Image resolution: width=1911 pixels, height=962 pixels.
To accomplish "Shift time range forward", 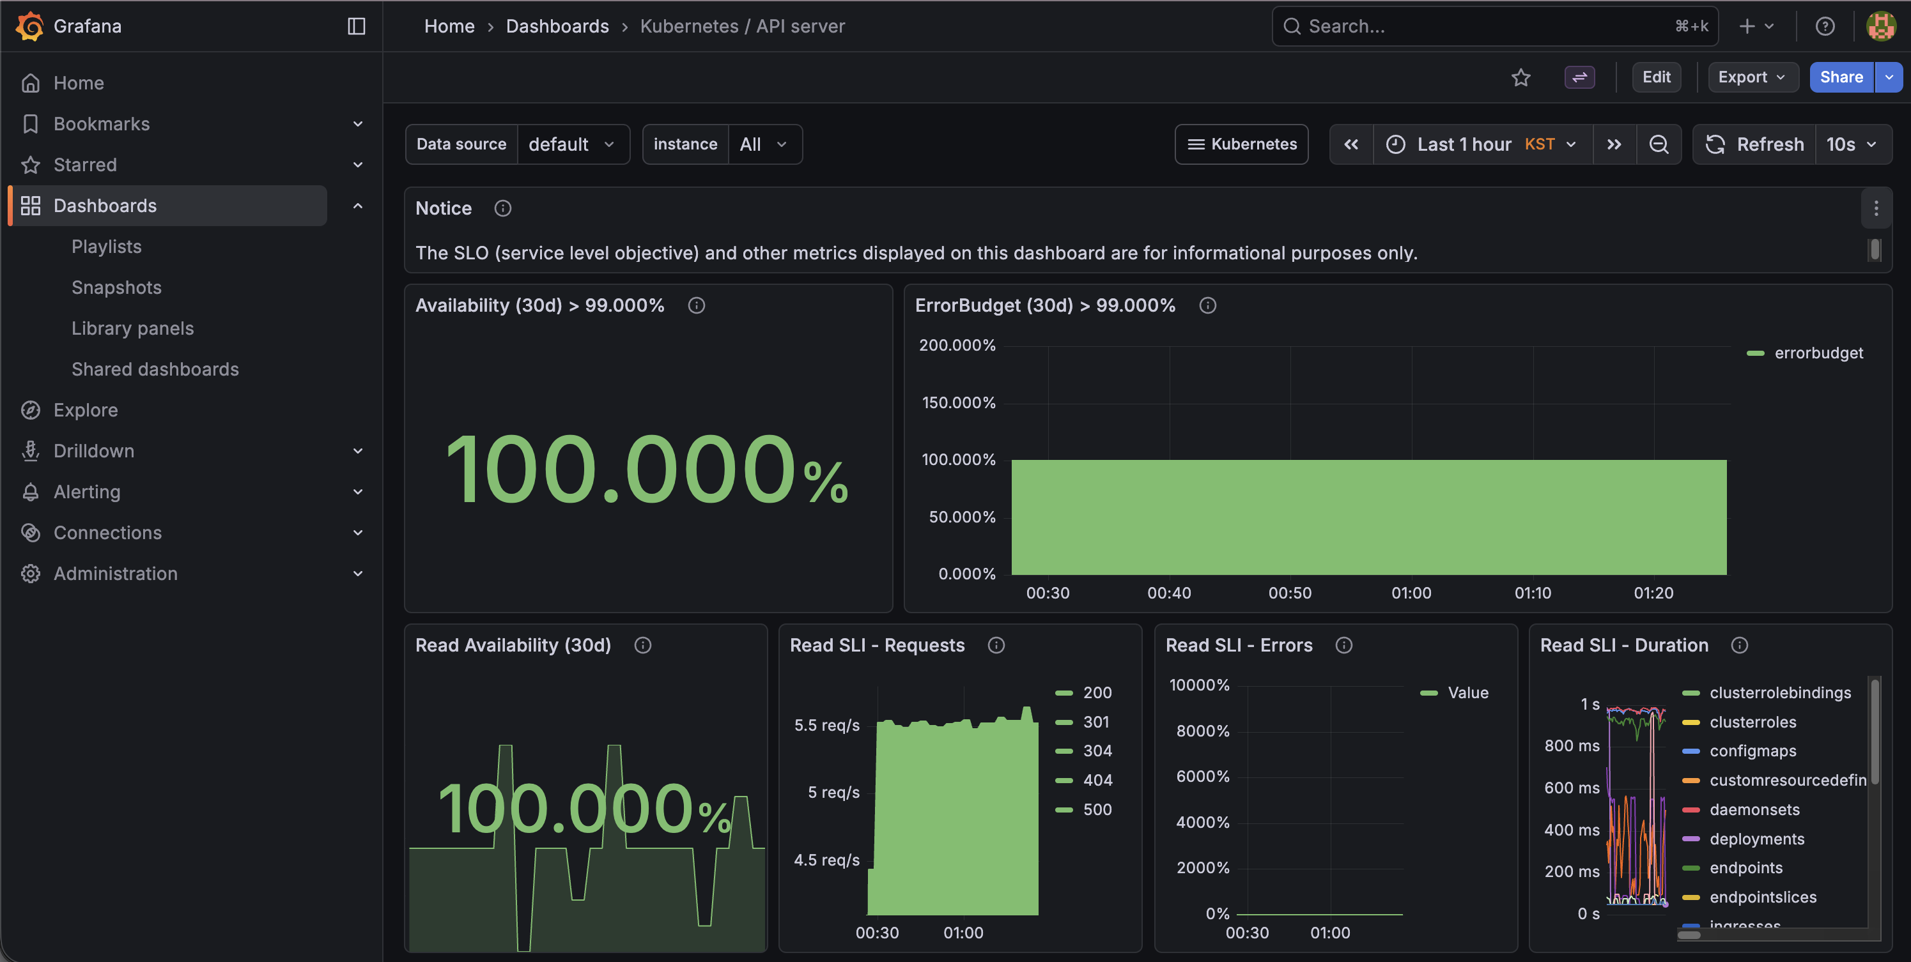I will pyautogui.click(x=1614, y=144).
